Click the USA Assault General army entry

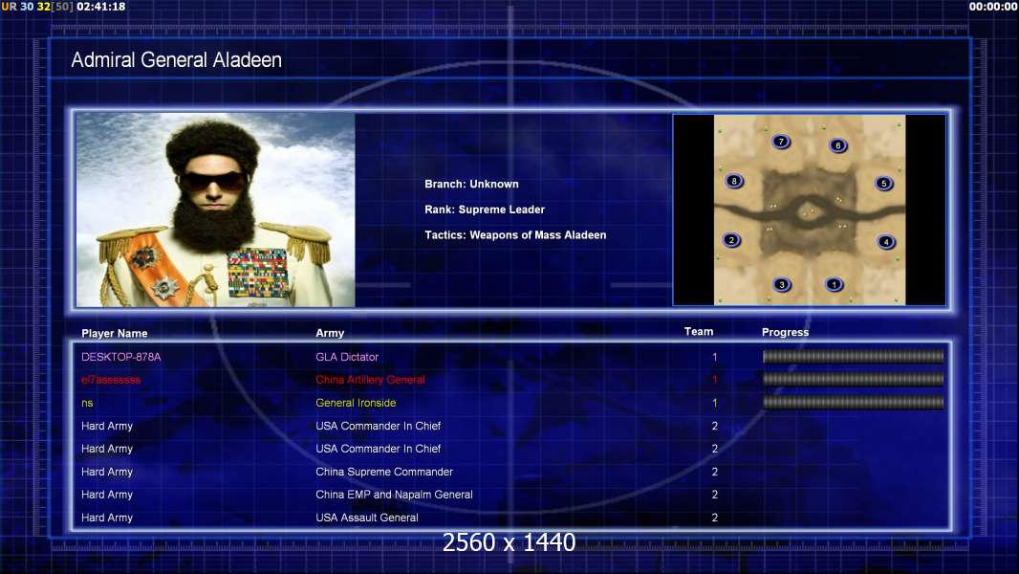[367, 518]
